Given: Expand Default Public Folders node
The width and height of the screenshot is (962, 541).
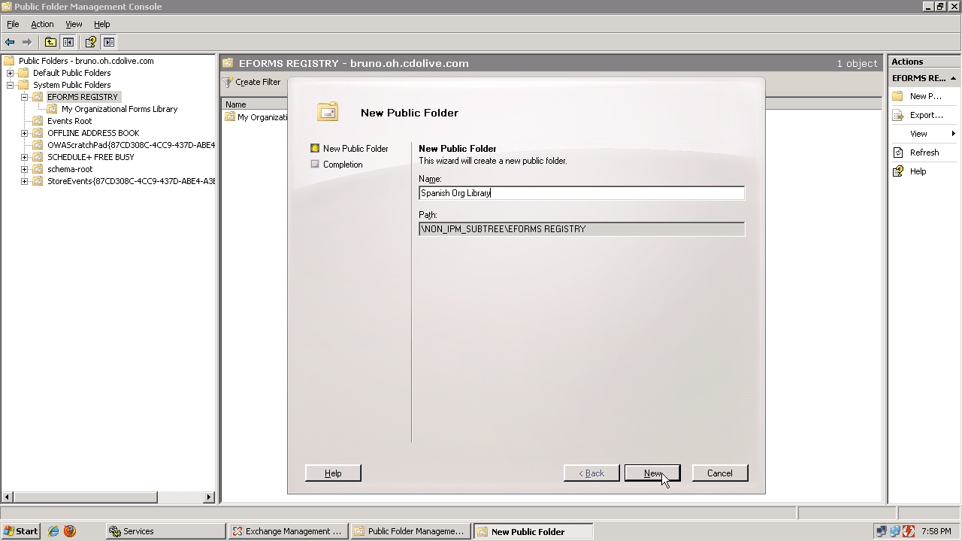Looking at the screenshot, I should (10, 73).
